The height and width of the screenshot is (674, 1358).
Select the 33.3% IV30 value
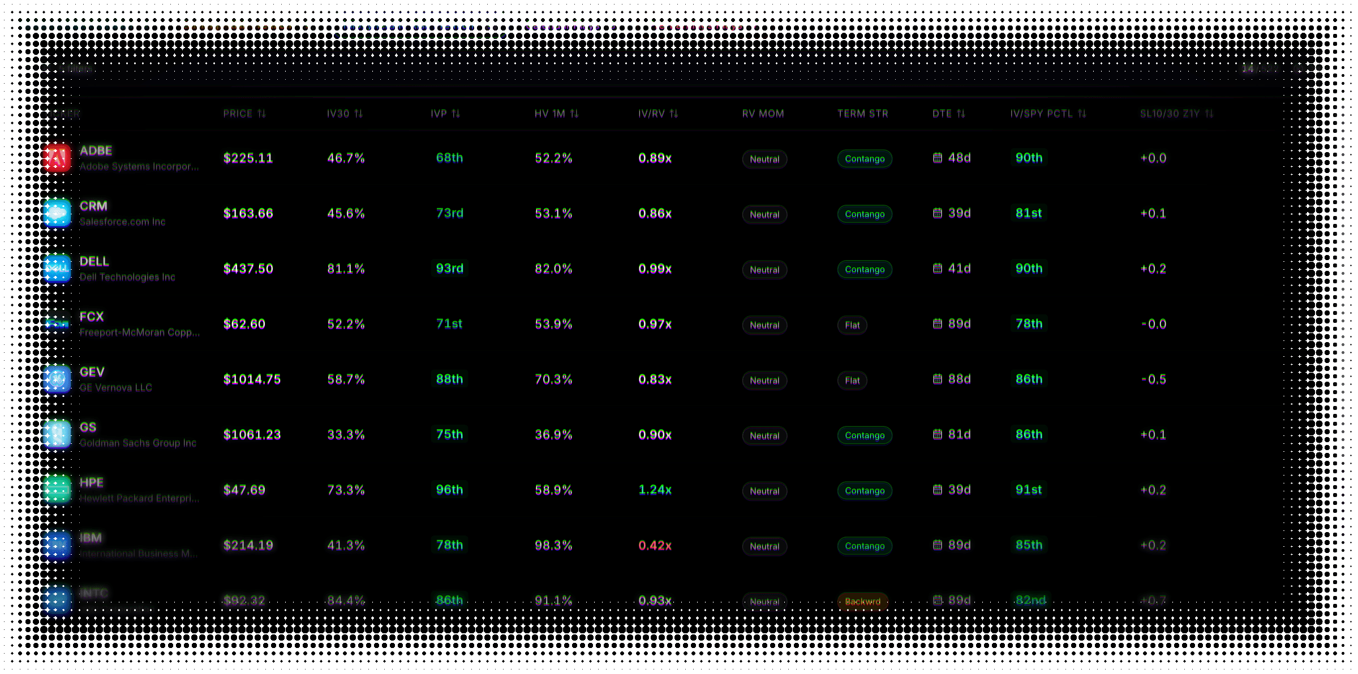point(346,435)
